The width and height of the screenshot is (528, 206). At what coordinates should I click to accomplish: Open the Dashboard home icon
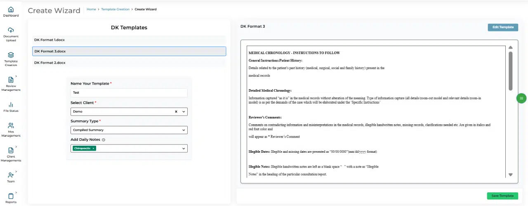click(x=11, y=9)
